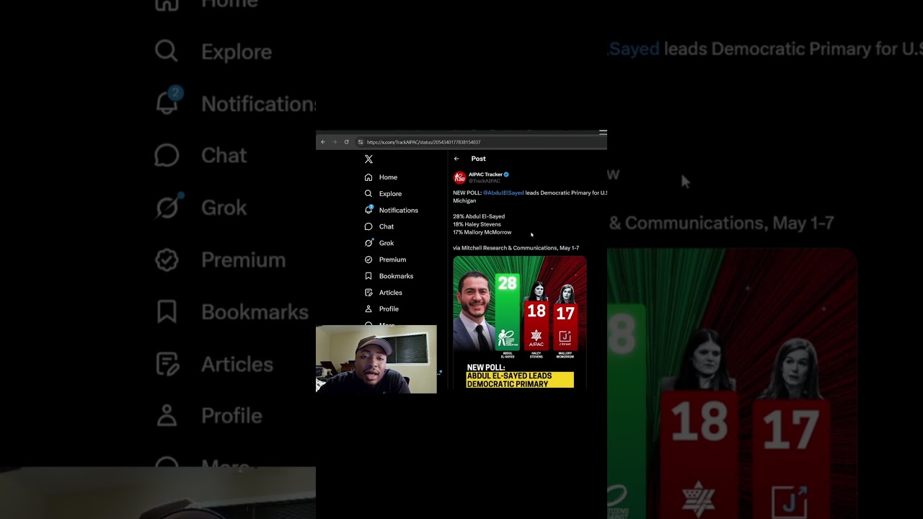This screenshot has height=519, width=923.
Task: Open Notifications via the bell icon
Action: click(368, 210)
